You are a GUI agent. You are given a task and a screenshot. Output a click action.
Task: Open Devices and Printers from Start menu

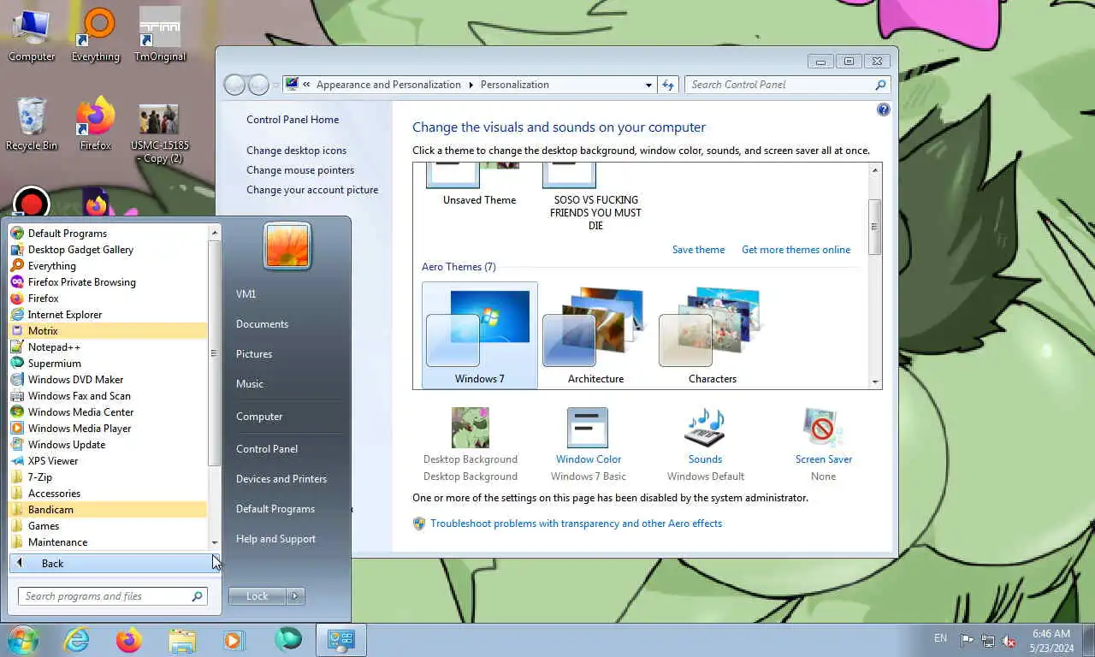[x=281, y=479]
